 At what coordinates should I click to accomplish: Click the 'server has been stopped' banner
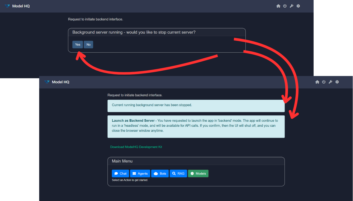(196, 105)
